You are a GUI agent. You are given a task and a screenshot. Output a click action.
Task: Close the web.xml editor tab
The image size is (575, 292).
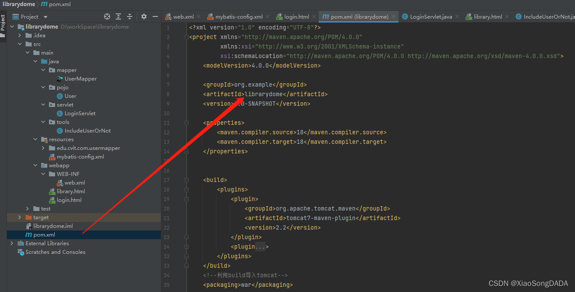[199, 16]
